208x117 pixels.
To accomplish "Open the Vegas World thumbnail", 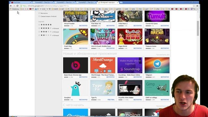I will pyautogui.click(x=130, y=37).
